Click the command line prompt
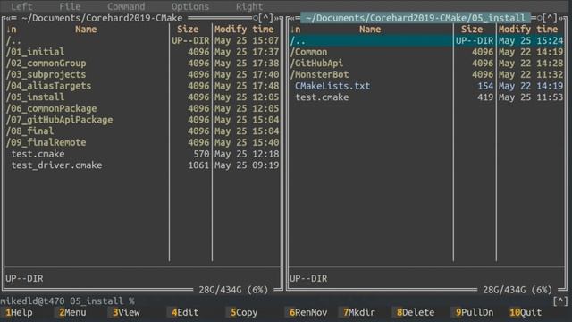Screen dimensions: 572x322 (68, 301)
